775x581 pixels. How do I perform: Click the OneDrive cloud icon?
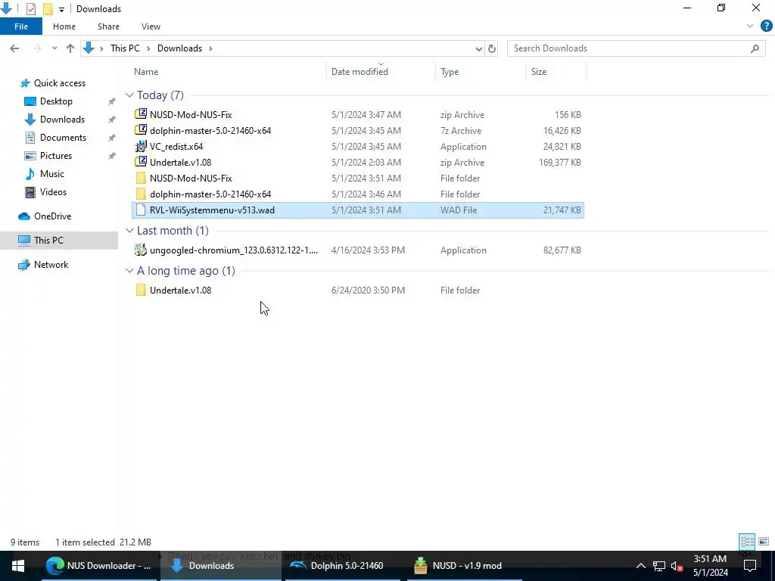pos(24,216)
